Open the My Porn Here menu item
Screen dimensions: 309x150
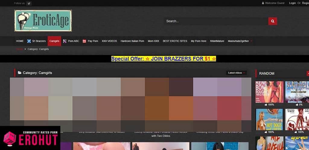199,41
